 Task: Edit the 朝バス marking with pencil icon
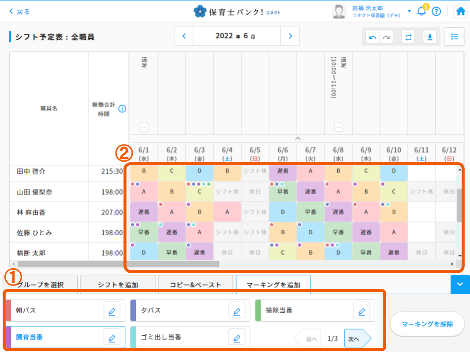[112, 311]
